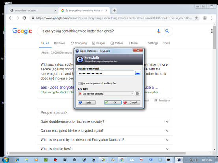Open Help in the KeePass dialog
Screen dimensions: 218x163
coord(87,103)
